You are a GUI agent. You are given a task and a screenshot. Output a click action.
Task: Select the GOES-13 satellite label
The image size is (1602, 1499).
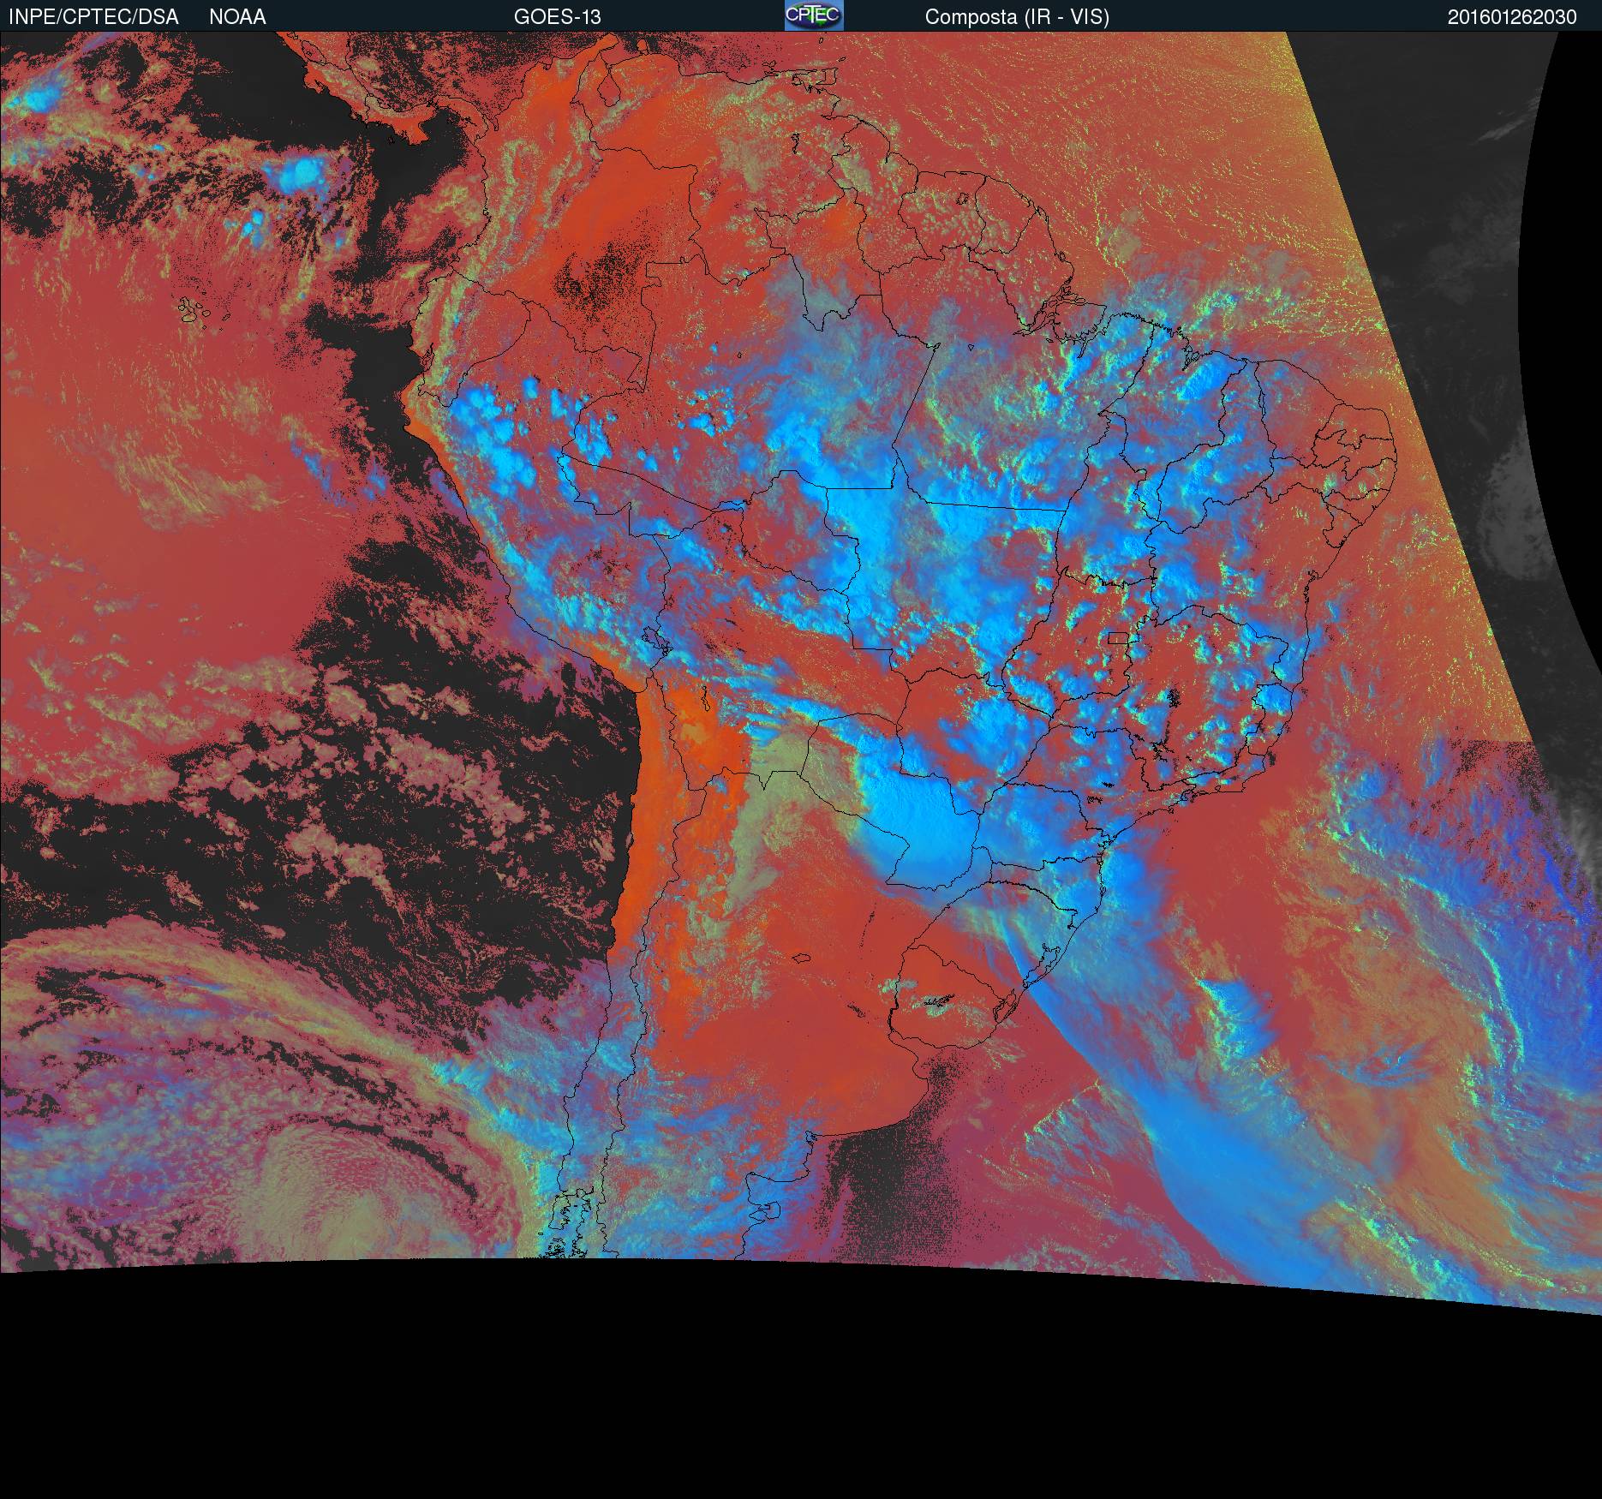557,16
